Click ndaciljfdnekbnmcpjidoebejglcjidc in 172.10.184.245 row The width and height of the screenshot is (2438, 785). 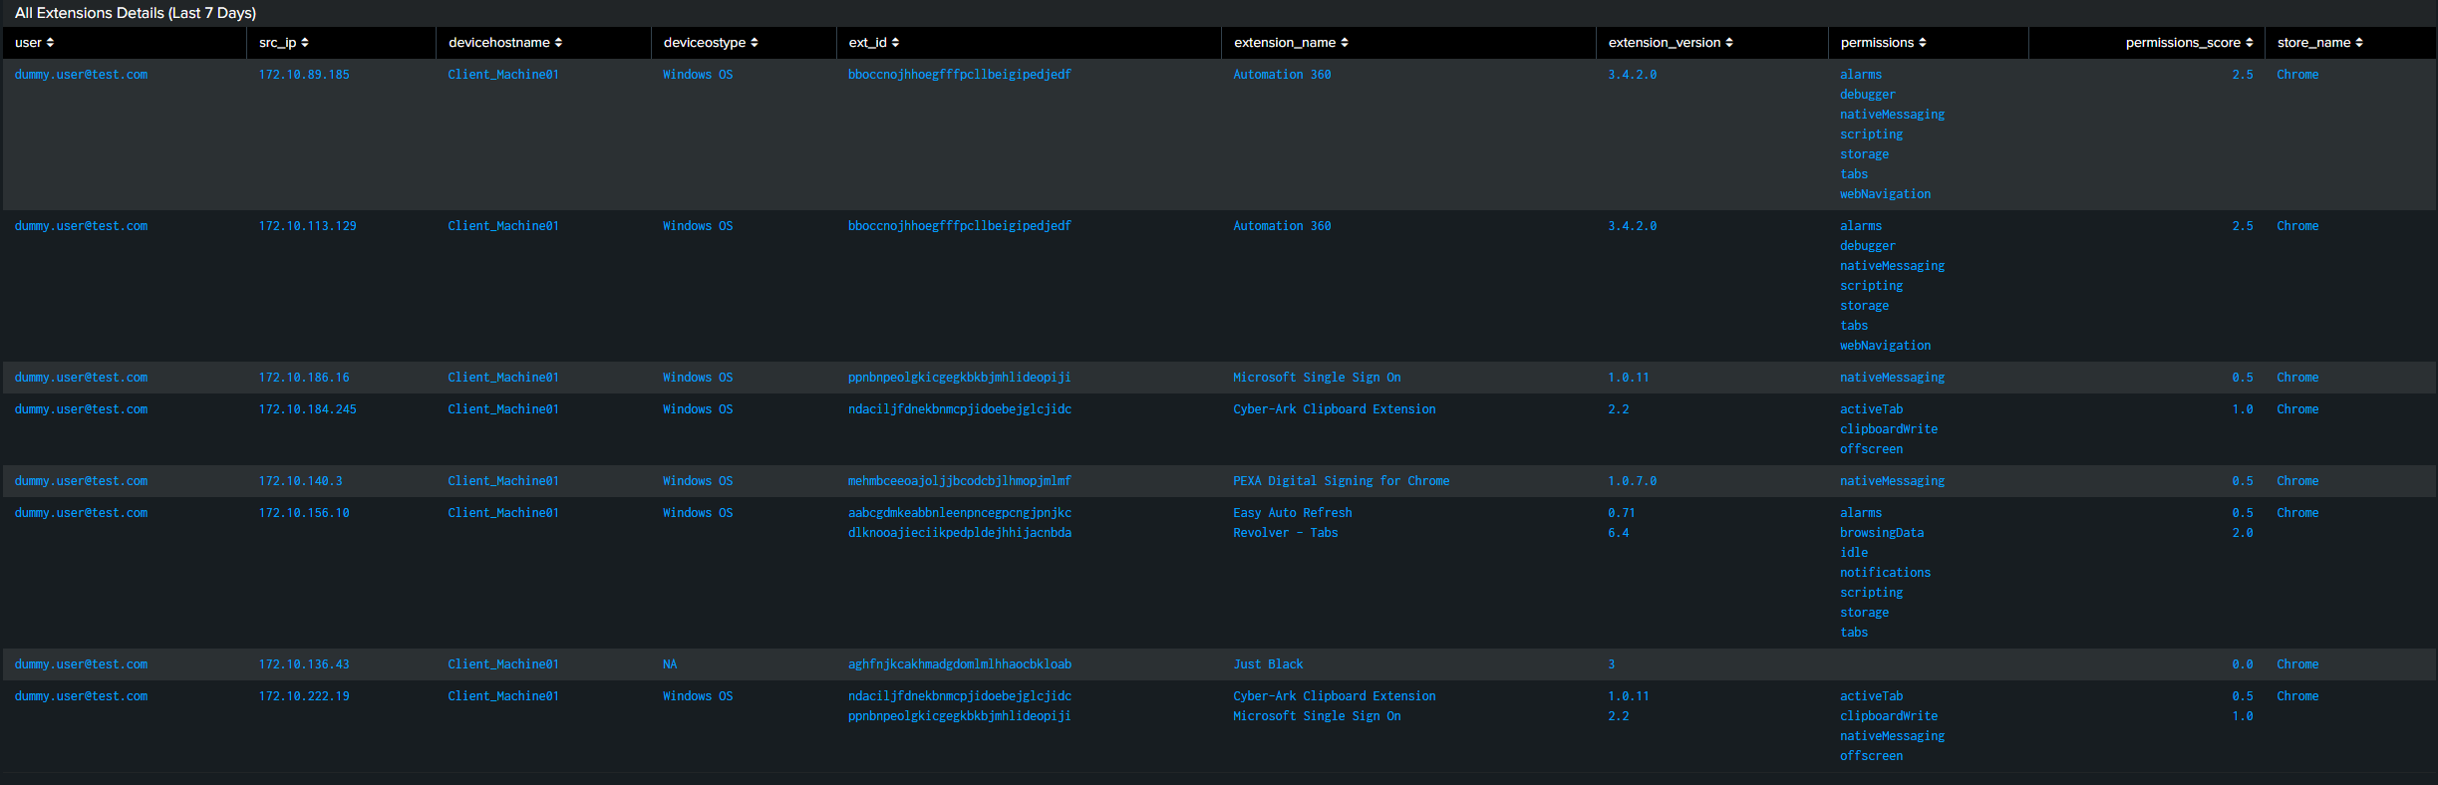[x=960, y=409]
